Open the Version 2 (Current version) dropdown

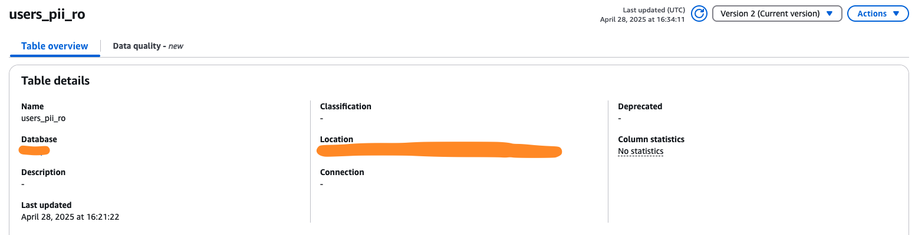[776, 14]
